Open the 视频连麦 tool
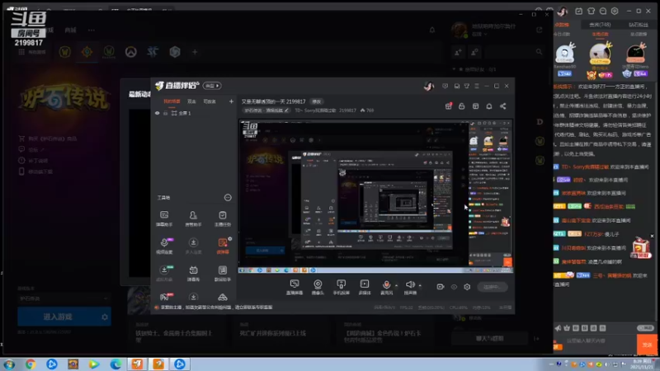The width and height of the screenshot is (660, 371). tap(164, 246)
